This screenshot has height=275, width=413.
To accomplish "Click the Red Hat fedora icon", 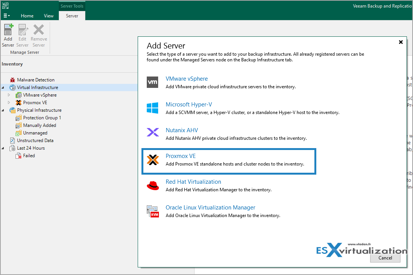I will [153, 185].
